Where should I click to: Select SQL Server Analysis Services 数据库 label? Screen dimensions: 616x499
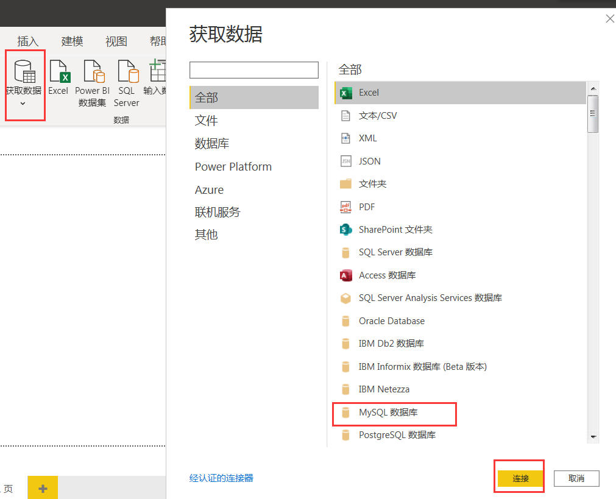431,298
